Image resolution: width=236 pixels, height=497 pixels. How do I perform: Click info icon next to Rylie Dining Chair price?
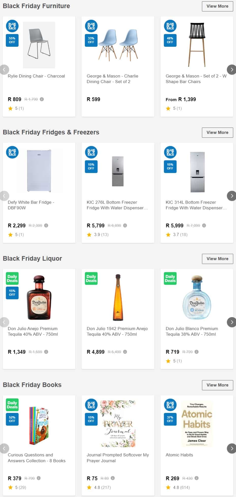coord(42,99)
